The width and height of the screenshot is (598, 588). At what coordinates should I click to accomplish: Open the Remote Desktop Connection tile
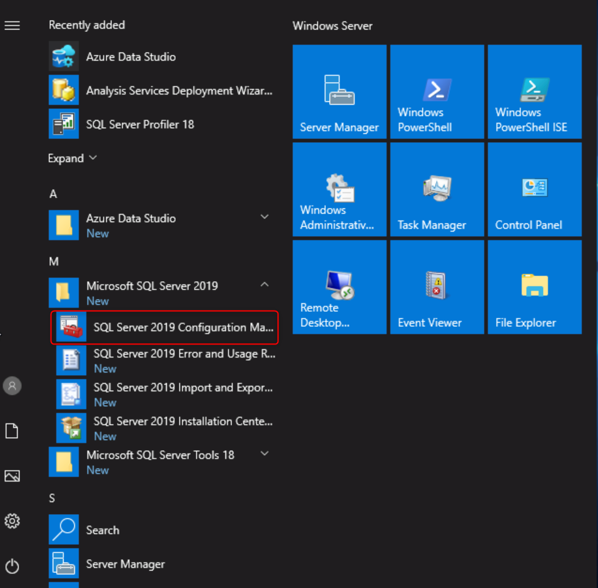pyautogui.click(x=340, y=287)
